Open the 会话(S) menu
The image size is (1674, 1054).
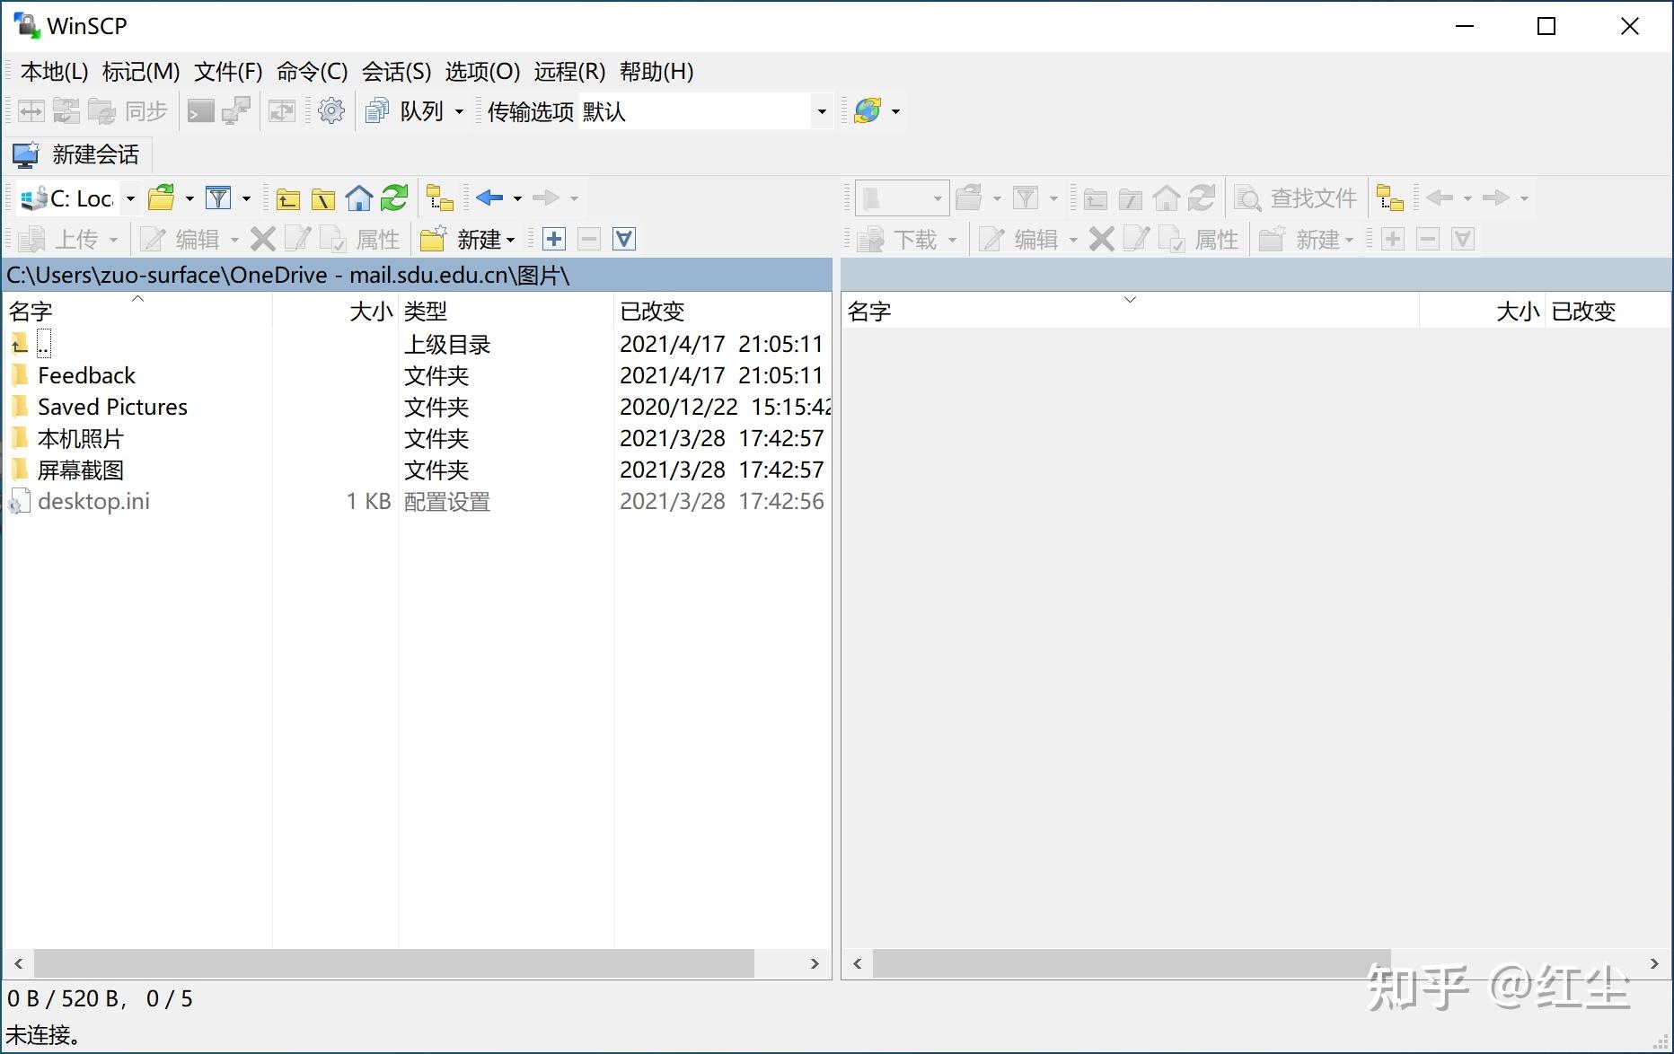point(396,71)
